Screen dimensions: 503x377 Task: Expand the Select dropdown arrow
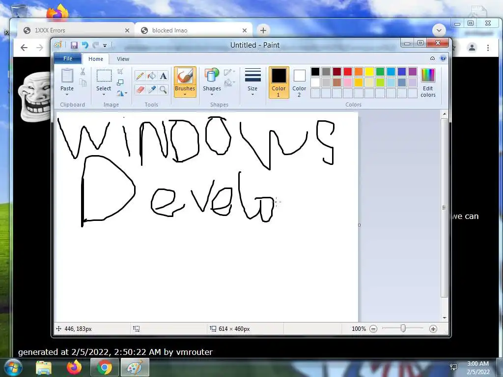point(104,95)
